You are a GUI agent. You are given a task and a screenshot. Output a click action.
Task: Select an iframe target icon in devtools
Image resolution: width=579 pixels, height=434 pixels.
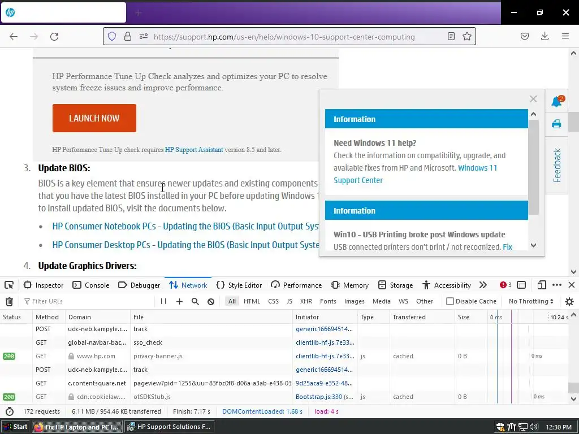click(521, 285)
